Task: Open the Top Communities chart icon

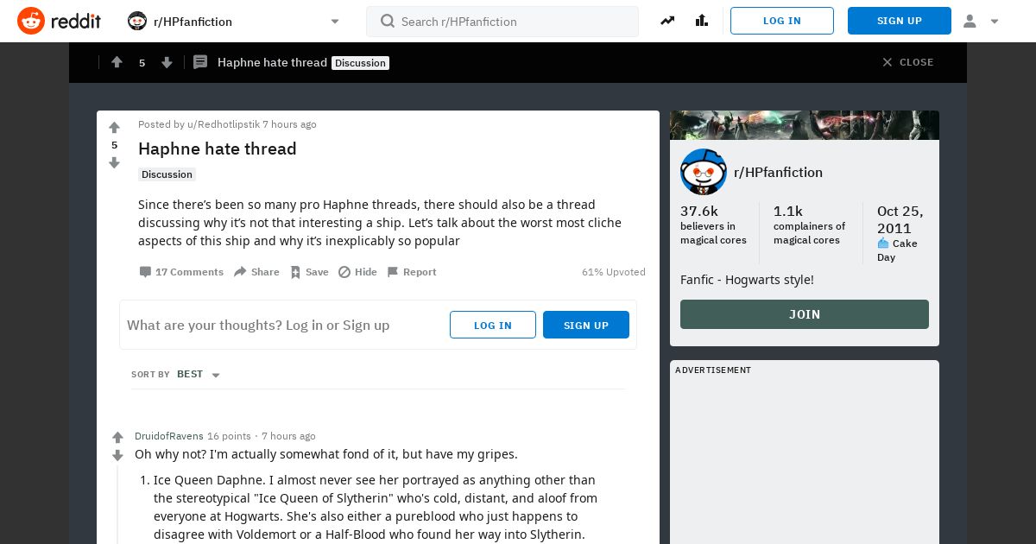Action: coord(702,21)
